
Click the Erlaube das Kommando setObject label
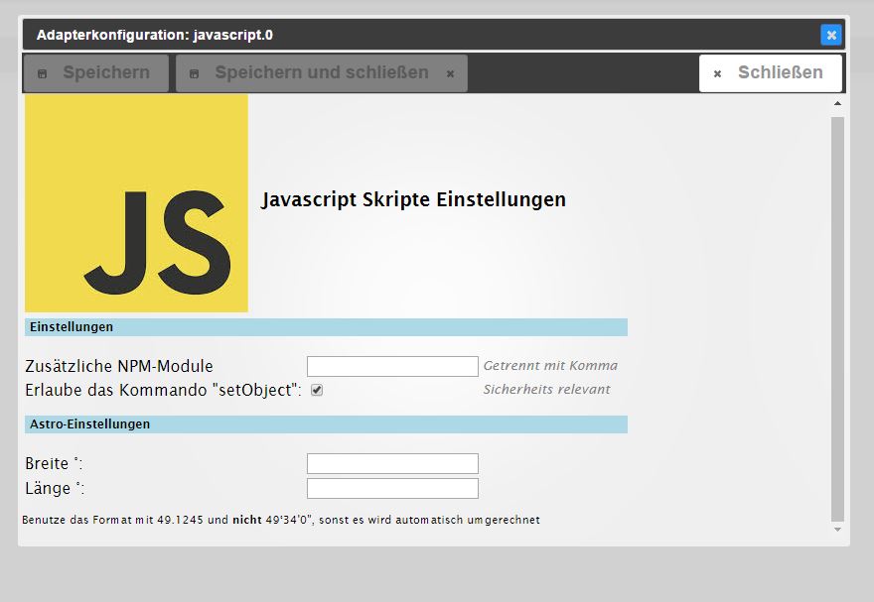pyautogui.click(x=163, y=390)
